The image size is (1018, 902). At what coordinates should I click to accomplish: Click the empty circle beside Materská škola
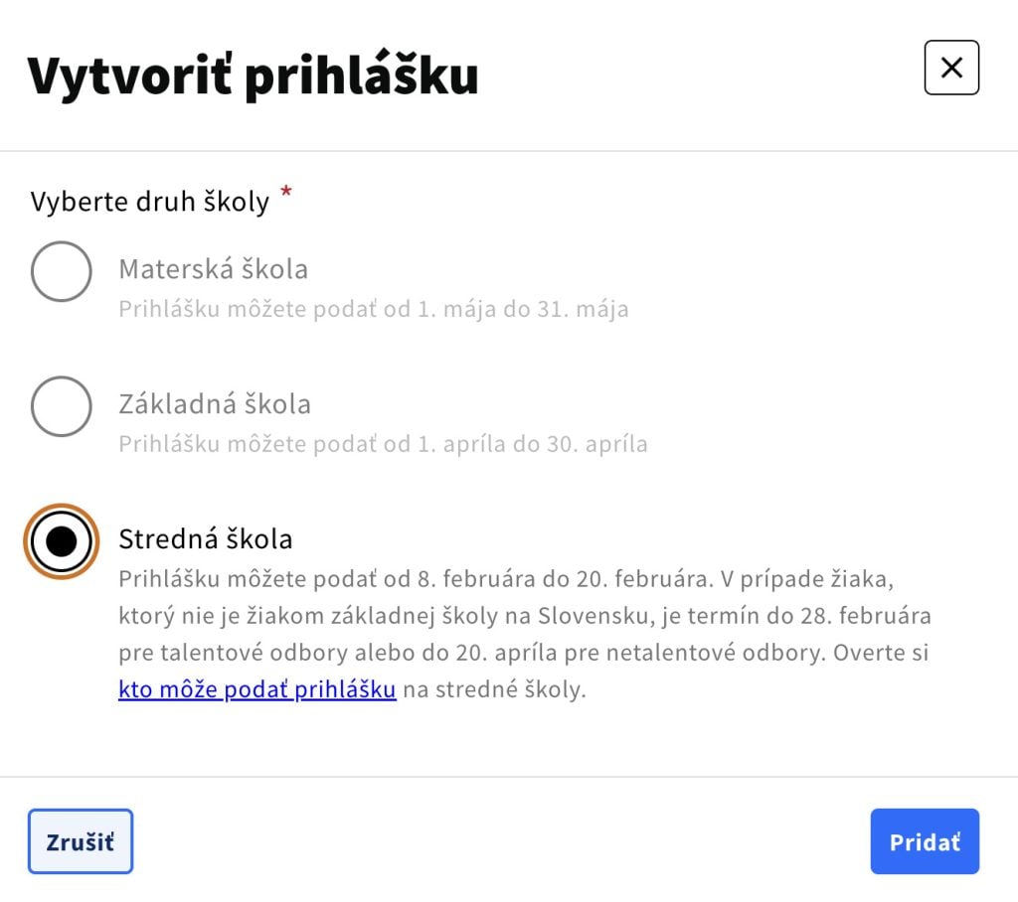(x=61, y=270)
